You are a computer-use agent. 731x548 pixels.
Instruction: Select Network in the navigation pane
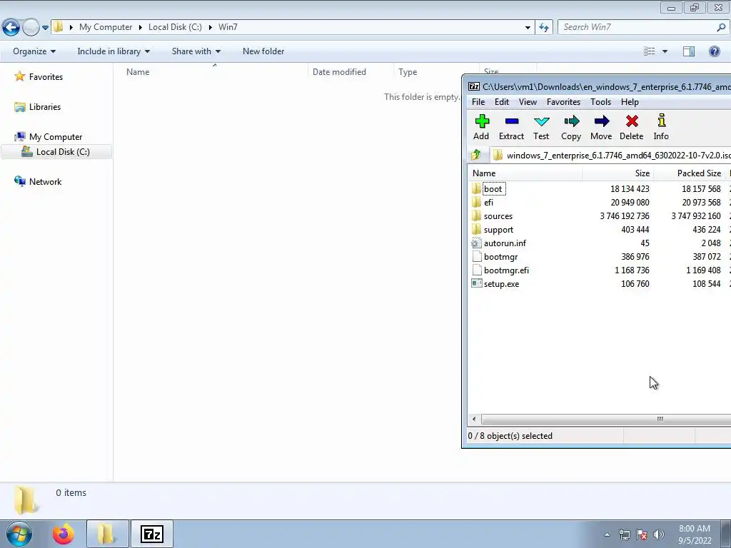(x=39, y=182)
